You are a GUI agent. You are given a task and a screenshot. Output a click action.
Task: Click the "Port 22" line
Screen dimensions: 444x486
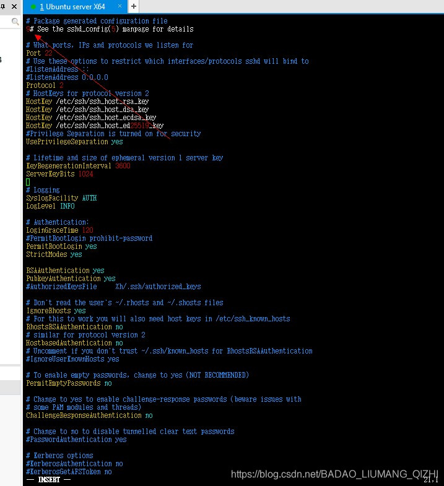tap(39, 53)
